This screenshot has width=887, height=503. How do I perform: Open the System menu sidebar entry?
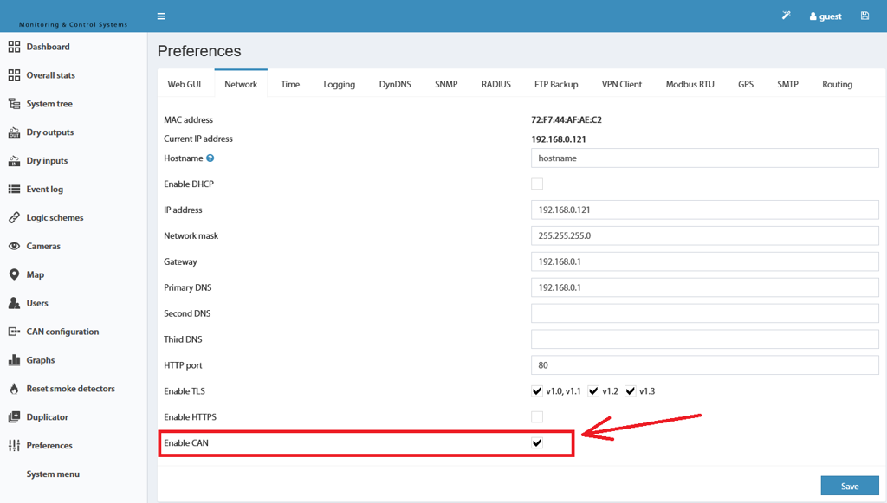coord(53,474)
